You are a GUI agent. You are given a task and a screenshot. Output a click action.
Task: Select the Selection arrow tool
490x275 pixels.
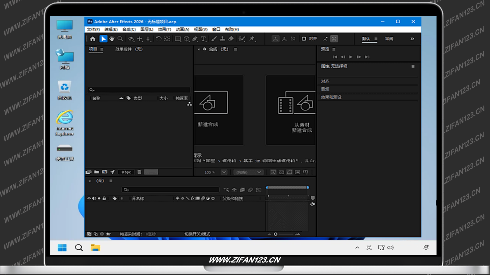click(x=103, y=39)
